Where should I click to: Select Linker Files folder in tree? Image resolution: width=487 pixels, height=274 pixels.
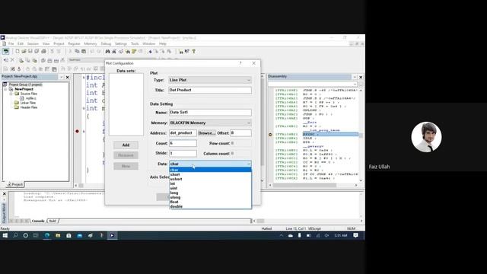(28, 103)
